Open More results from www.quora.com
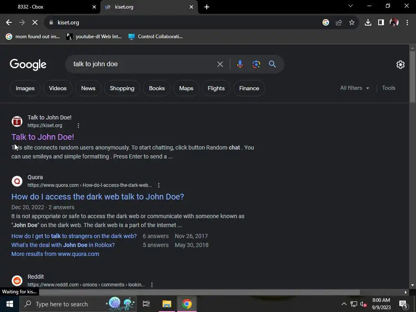This screenshot has height=312, width=416. pyautogui.click(x=55, y=254)
